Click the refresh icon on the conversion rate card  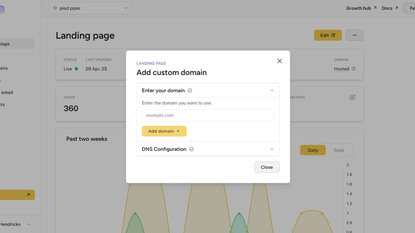coord(352,97)
